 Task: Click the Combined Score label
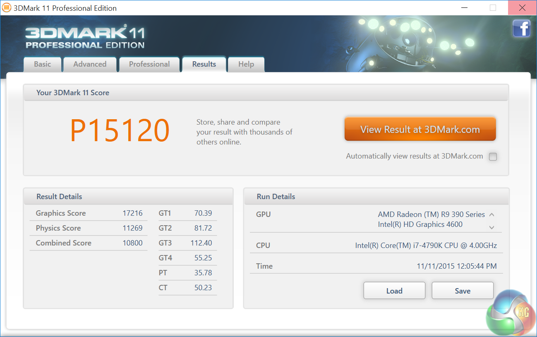[63, 243]
